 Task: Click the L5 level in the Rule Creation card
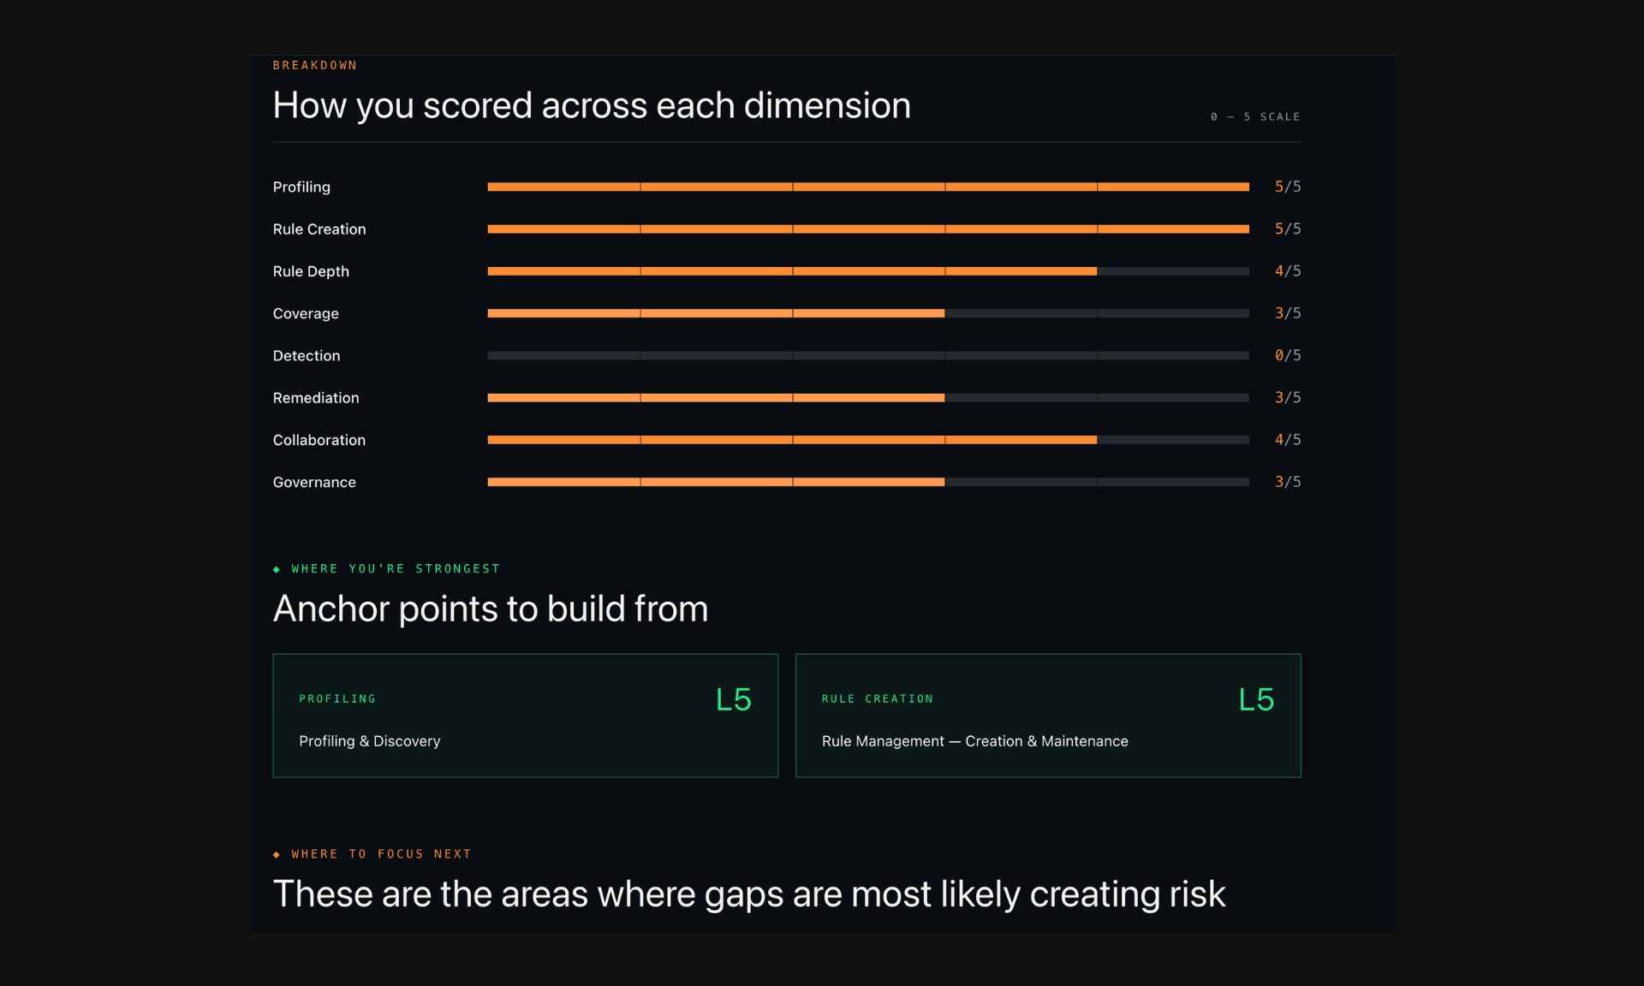1256,700
